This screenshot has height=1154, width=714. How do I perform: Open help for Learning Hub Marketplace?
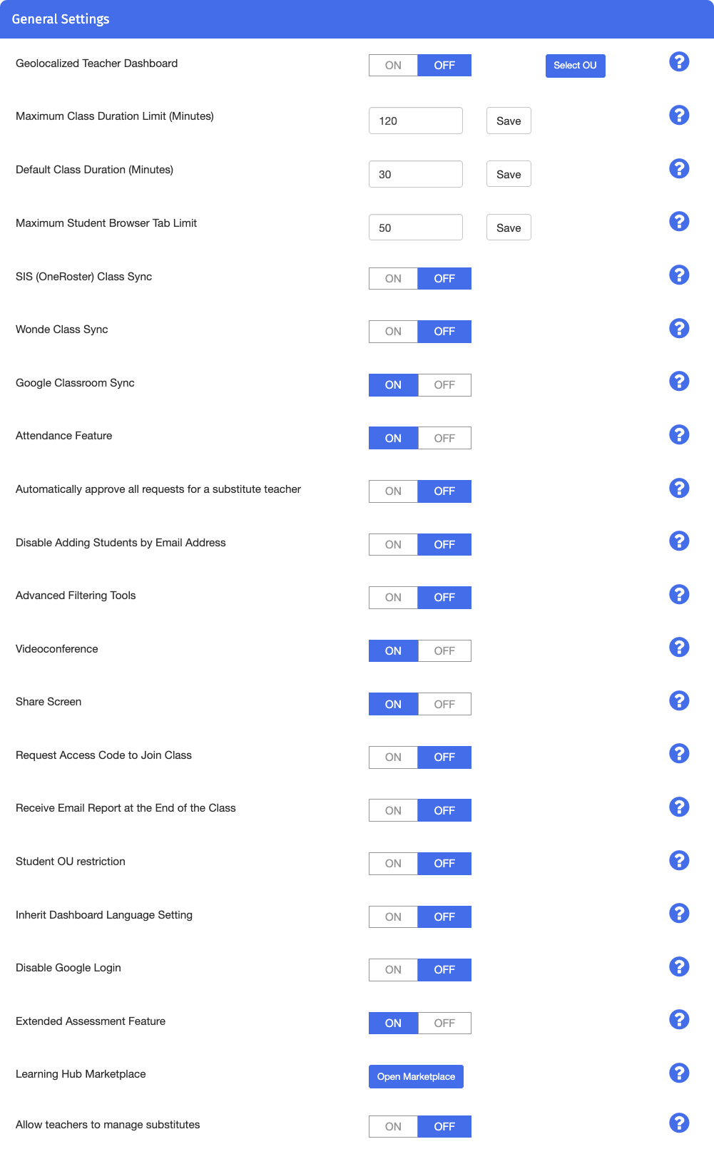(679, 1073)
